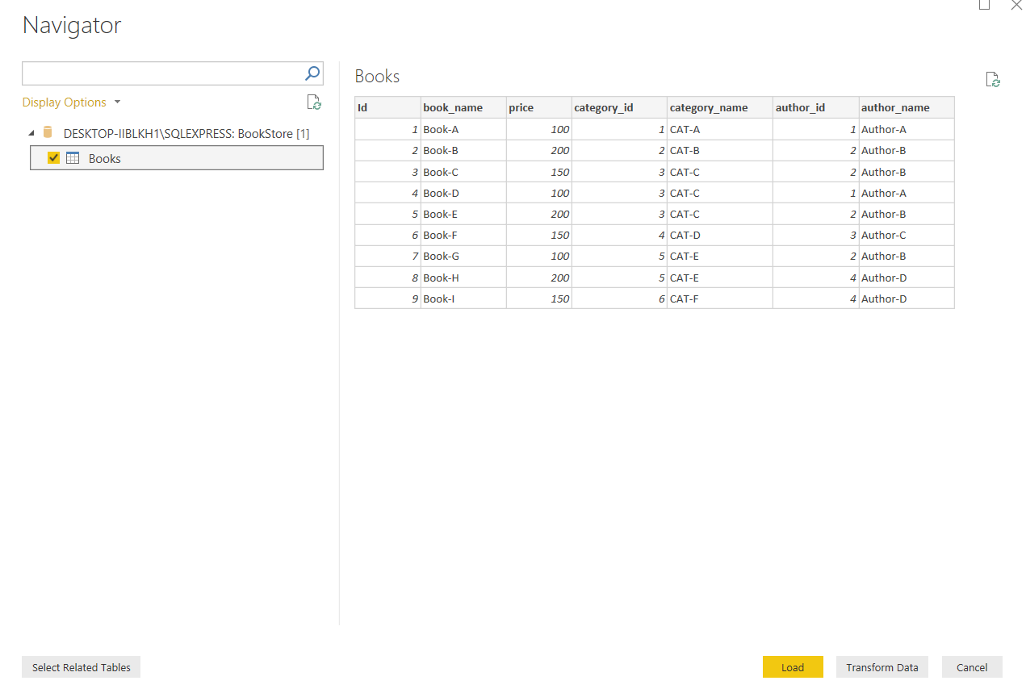Screen dimensions: 1026x689
Task: Click the Author-C cell
Action: [907, 235]
